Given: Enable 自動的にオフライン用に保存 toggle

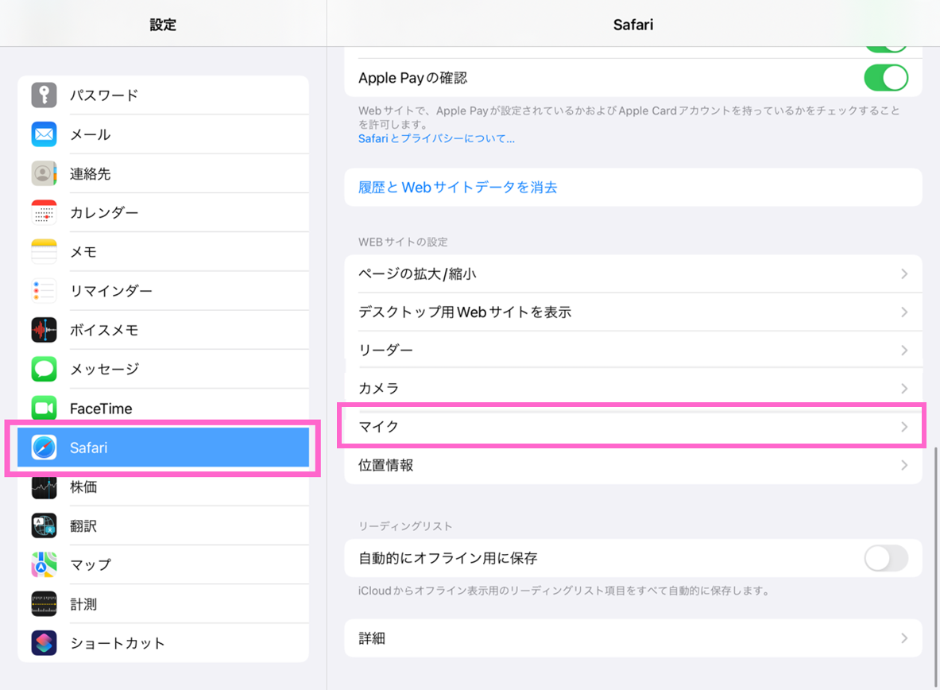Looking at the screenshot, I should [885, 559].
